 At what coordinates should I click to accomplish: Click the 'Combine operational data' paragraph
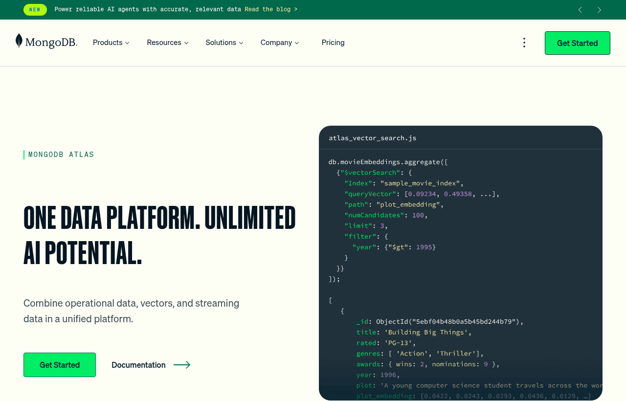(x=132, y=311)
